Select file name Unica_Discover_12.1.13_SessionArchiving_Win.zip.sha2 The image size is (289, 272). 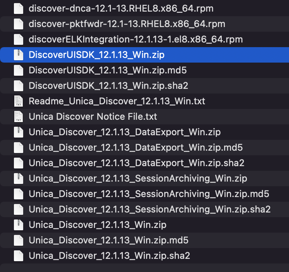pos(150,210)
